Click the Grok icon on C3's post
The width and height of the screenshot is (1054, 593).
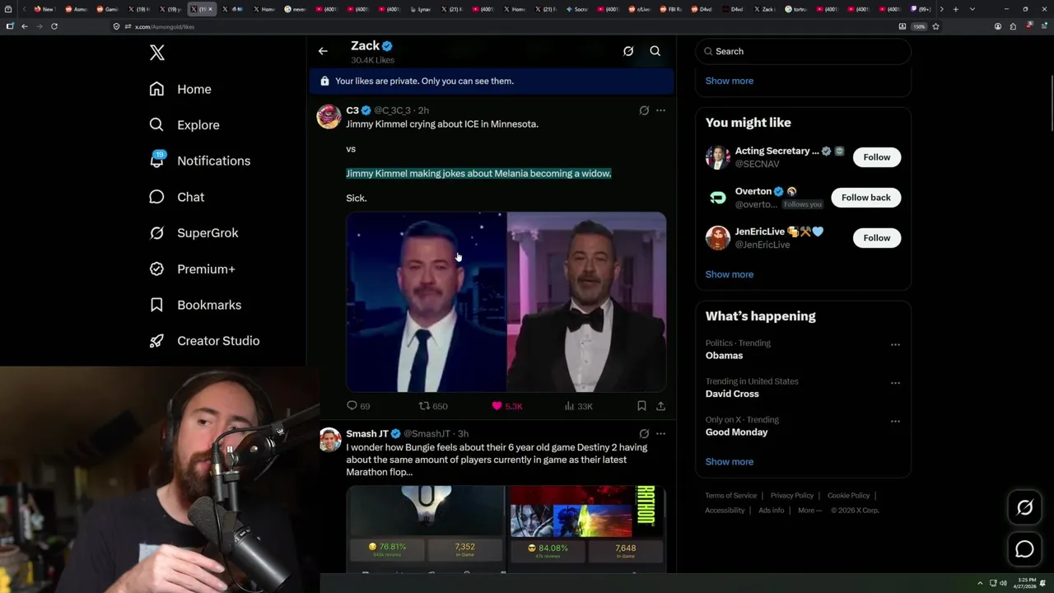644,110
